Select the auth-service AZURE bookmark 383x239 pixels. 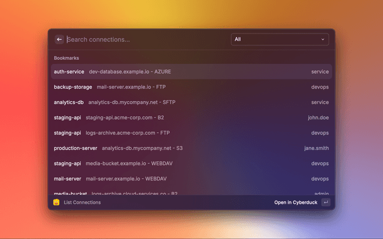[x=191, y=72]
